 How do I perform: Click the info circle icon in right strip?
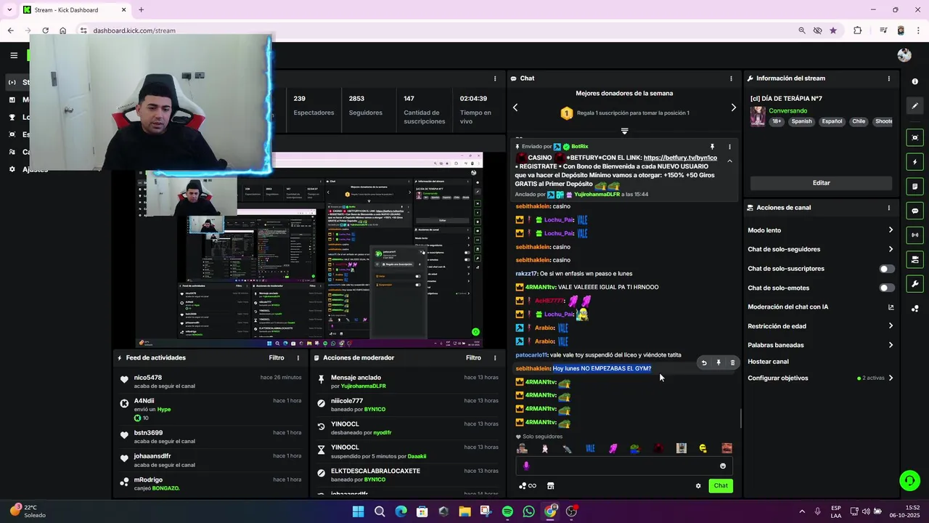pyautogui.click(x=915, y=81)
